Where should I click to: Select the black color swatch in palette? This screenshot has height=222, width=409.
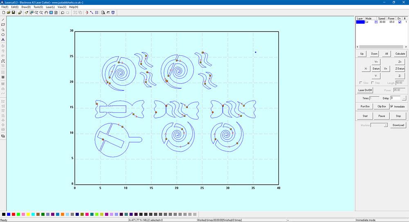4,215
